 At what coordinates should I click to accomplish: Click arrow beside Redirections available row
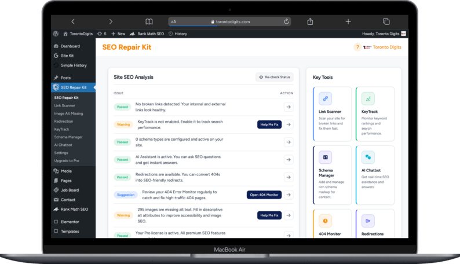click(289, 177)
